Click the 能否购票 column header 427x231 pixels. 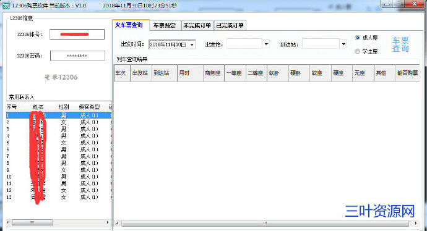tap(407, 73)
